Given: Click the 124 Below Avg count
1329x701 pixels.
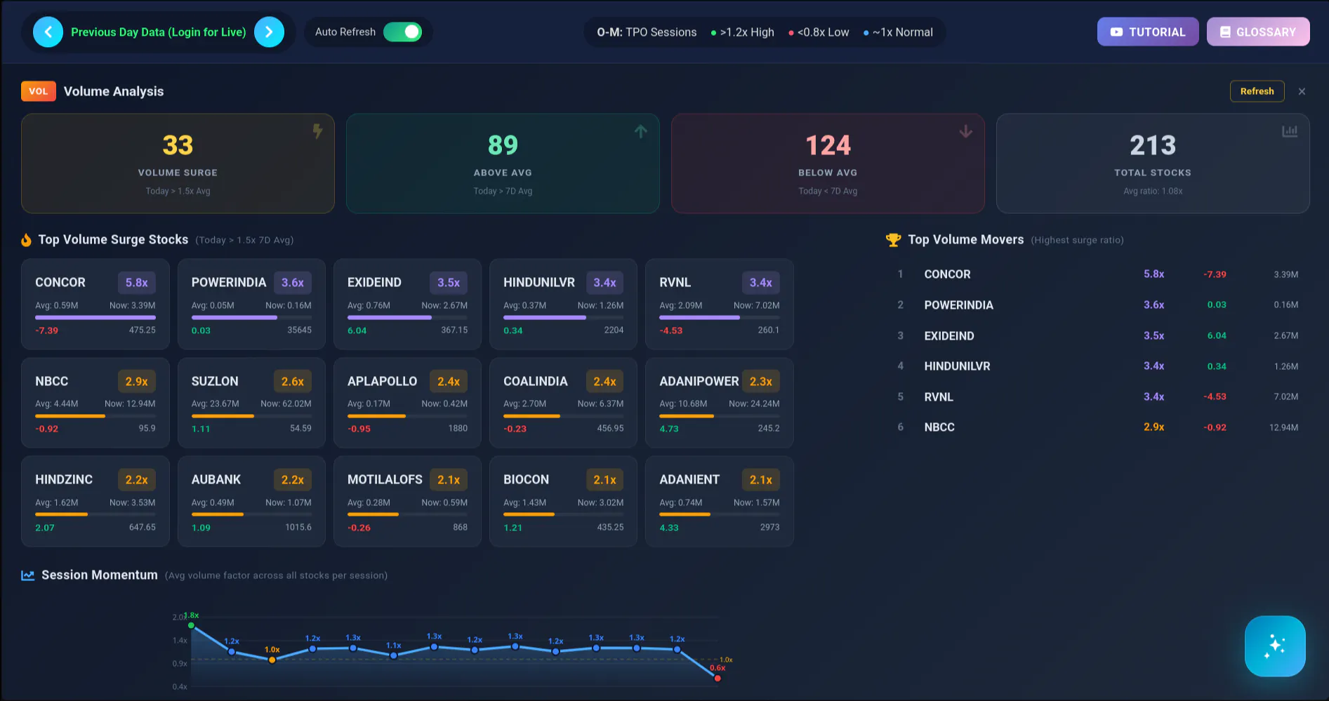Looking at the screenshot, I should coord(828,145).
